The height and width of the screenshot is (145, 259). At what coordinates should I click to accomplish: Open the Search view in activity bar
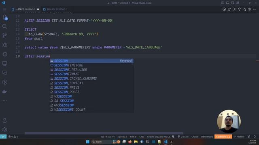[4, 26]
